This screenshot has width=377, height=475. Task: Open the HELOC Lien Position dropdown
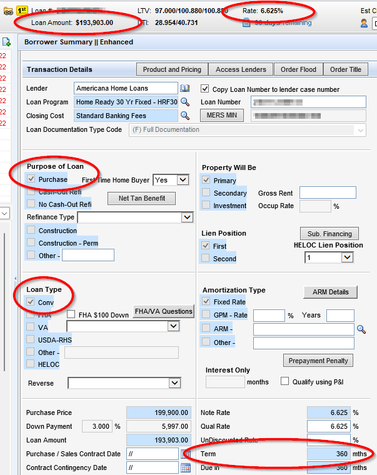(347, 257)
